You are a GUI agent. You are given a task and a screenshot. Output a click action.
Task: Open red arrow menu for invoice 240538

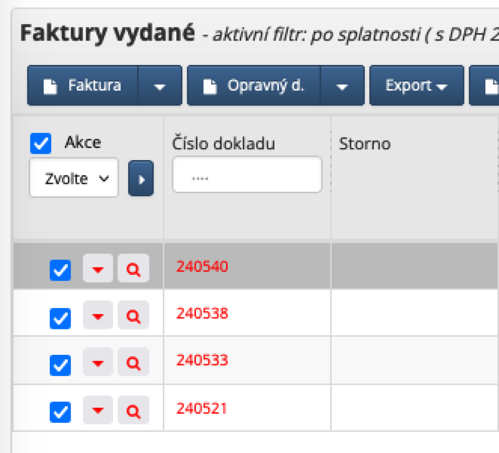[x=98, y=315]
